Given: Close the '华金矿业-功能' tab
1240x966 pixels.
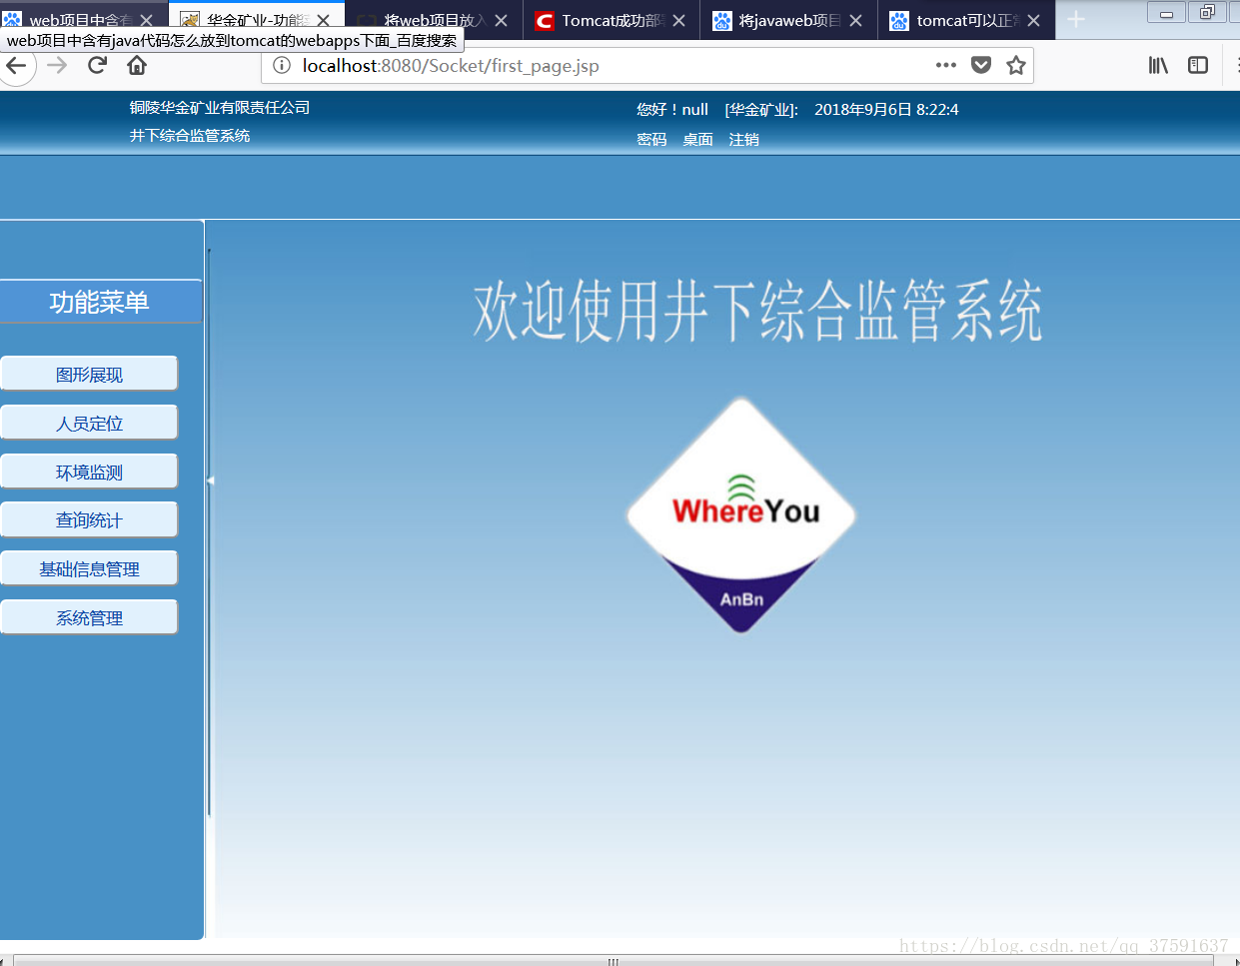Looking at the screenshot, I should [x=323, y=20].
